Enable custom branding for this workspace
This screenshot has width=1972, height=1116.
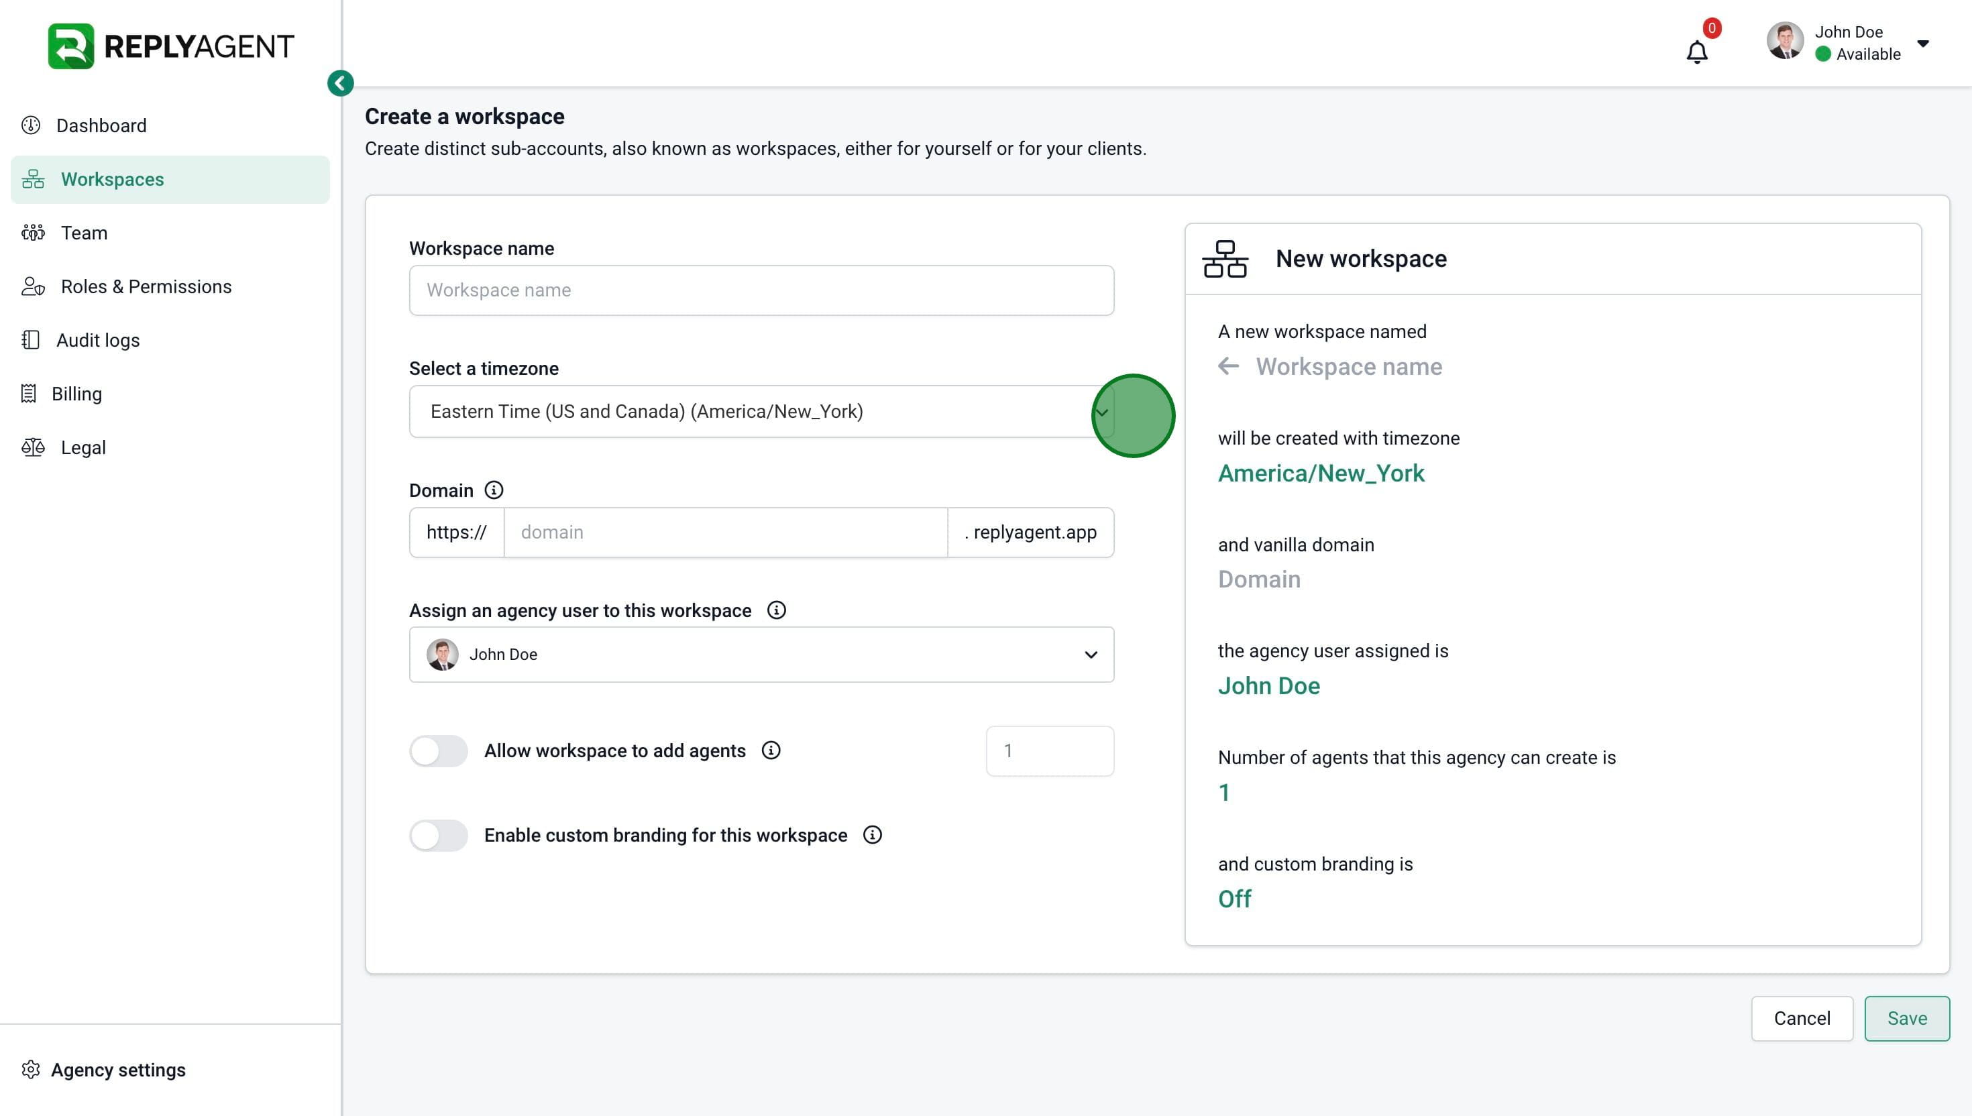point(439,835)
